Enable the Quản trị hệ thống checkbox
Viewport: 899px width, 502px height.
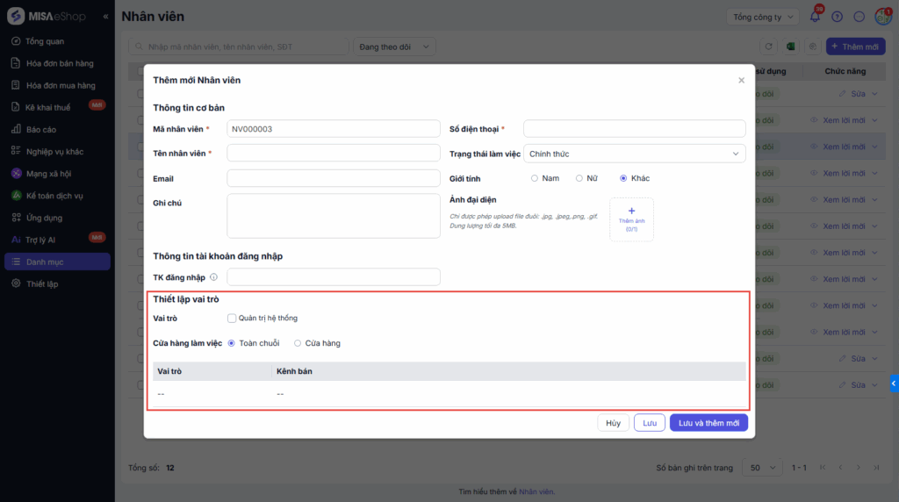pos(232,318)
